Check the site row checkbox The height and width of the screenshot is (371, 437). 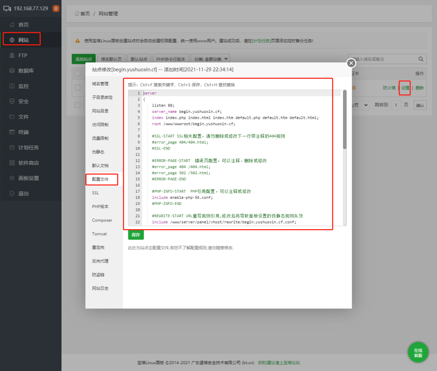pyautogui.click(x=77, y=87)
